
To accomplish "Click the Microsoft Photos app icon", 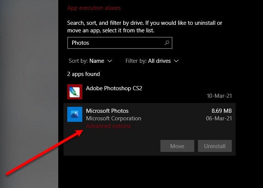I will pos(75,114).
